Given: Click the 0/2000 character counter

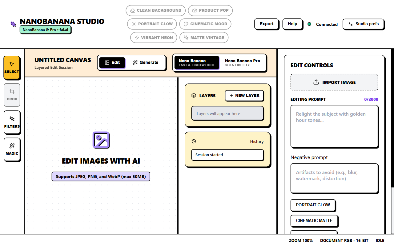Looking at the screenshot, I should 371,99.
